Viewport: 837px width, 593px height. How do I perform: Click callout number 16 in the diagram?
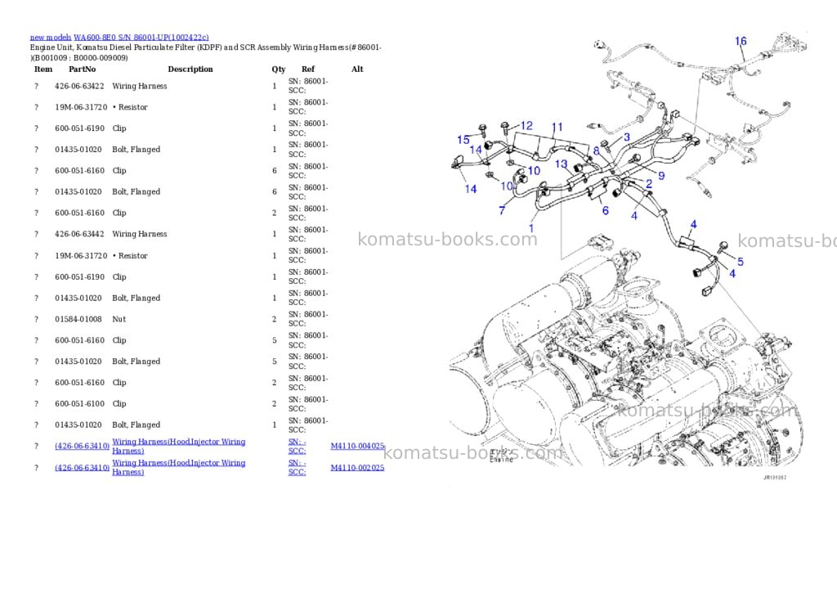pyautogui.click(x=741, y=41)
